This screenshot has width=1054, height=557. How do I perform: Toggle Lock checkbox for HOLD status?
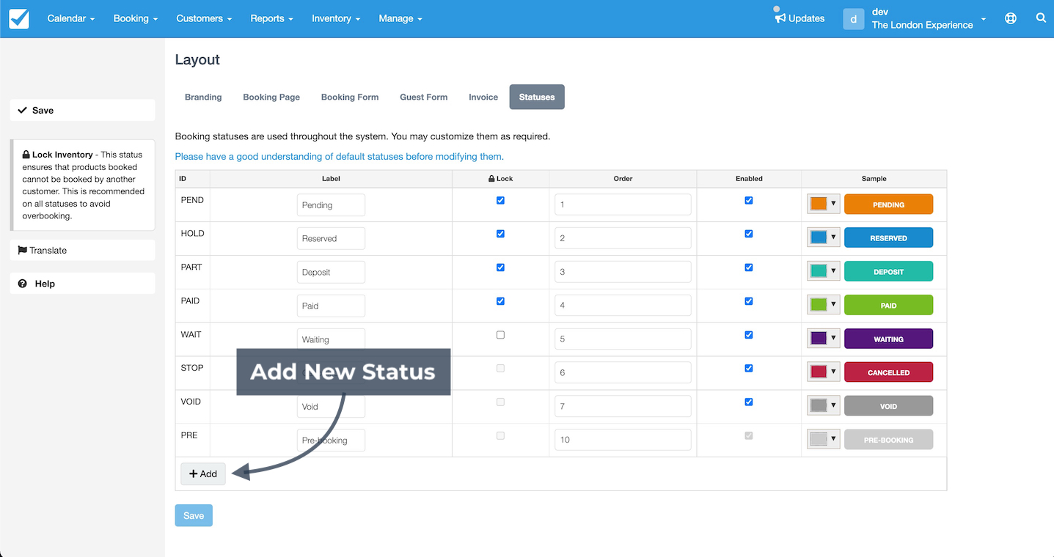pyautogui.click(x=500, y=234)
